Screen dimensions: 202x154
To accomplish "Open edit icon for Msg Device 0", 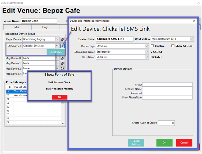I will (x=62, y=58).
